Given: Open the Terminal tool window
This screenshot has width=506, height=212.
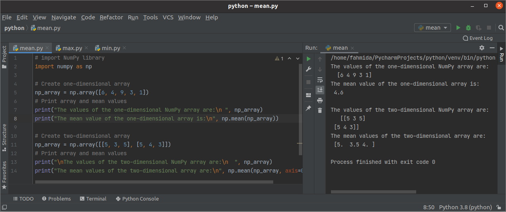Looking at the screenshot, I should click(93, 199).
